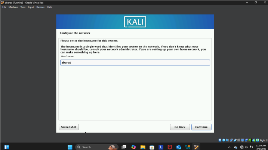Open Task View in taskbar
This screenshot has width=268, height=150.
tap(124, 147)
